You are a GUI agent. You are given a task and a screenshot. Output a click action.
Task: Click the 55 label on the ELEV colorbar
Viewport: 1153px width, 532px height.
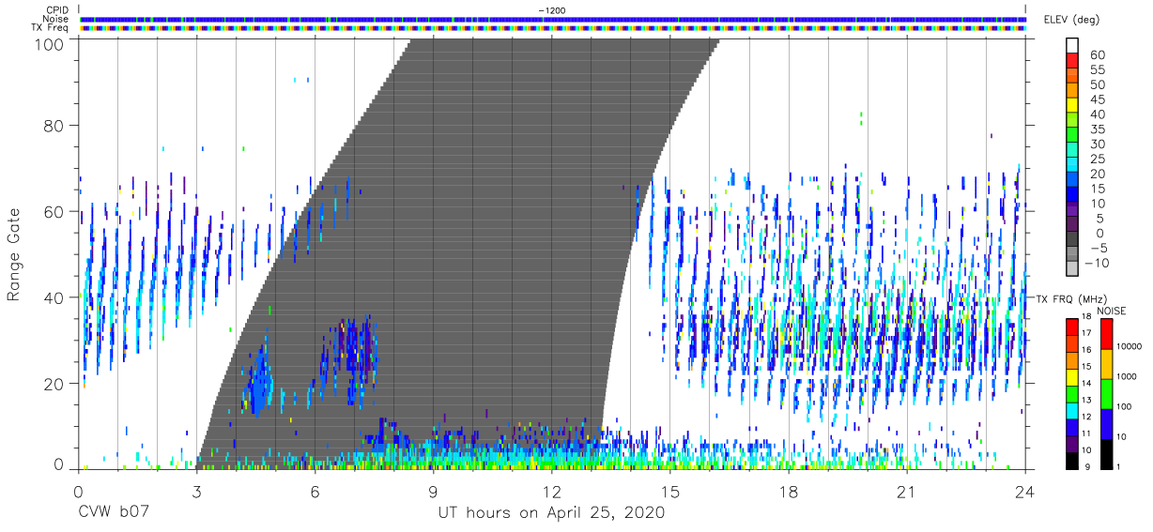pyautogui.click(x=1097, y=70)
